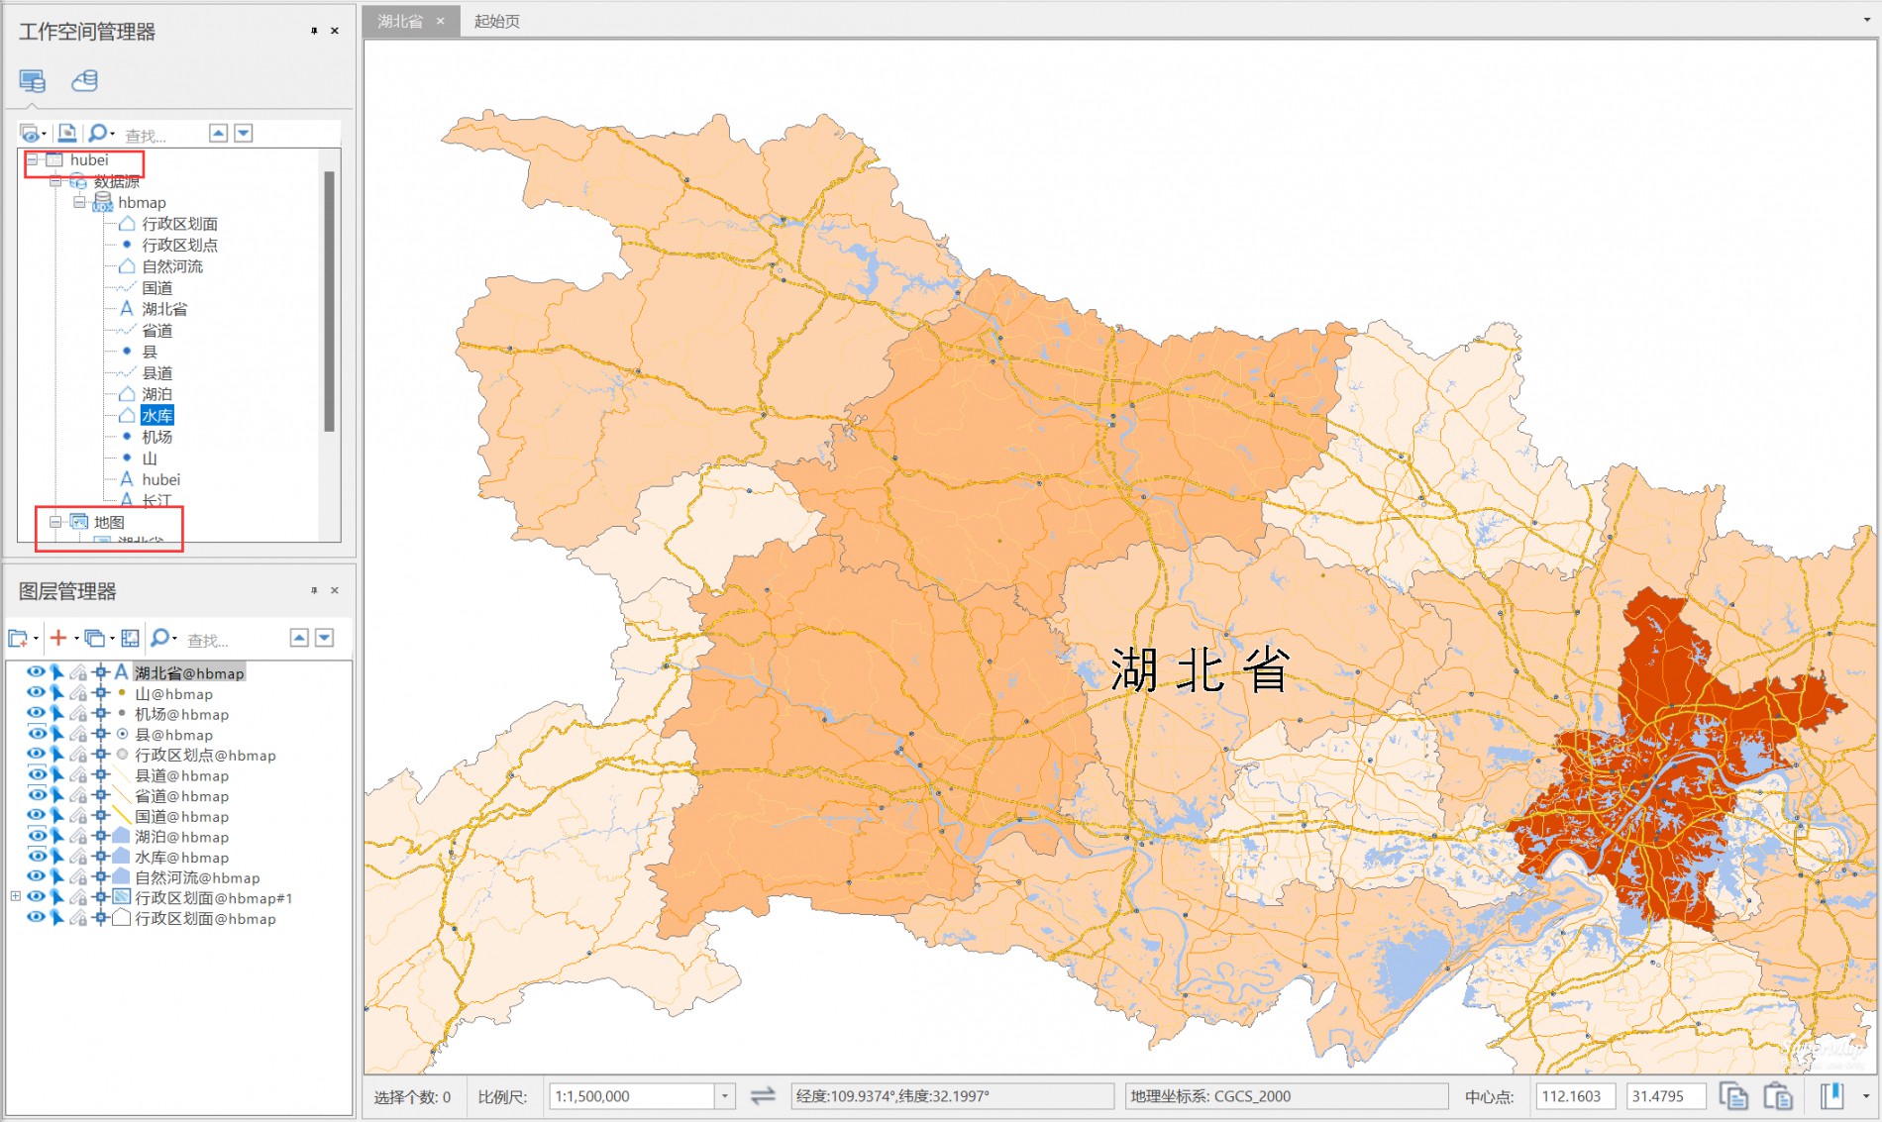Move layer up with layer manager up arrow
This screenshot has height=1122, width=1882.
click(299, 638)
